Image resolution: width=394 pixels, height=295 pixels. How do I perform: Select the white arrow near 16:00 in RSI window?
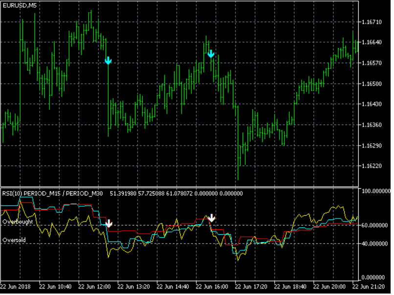[212, 218]
